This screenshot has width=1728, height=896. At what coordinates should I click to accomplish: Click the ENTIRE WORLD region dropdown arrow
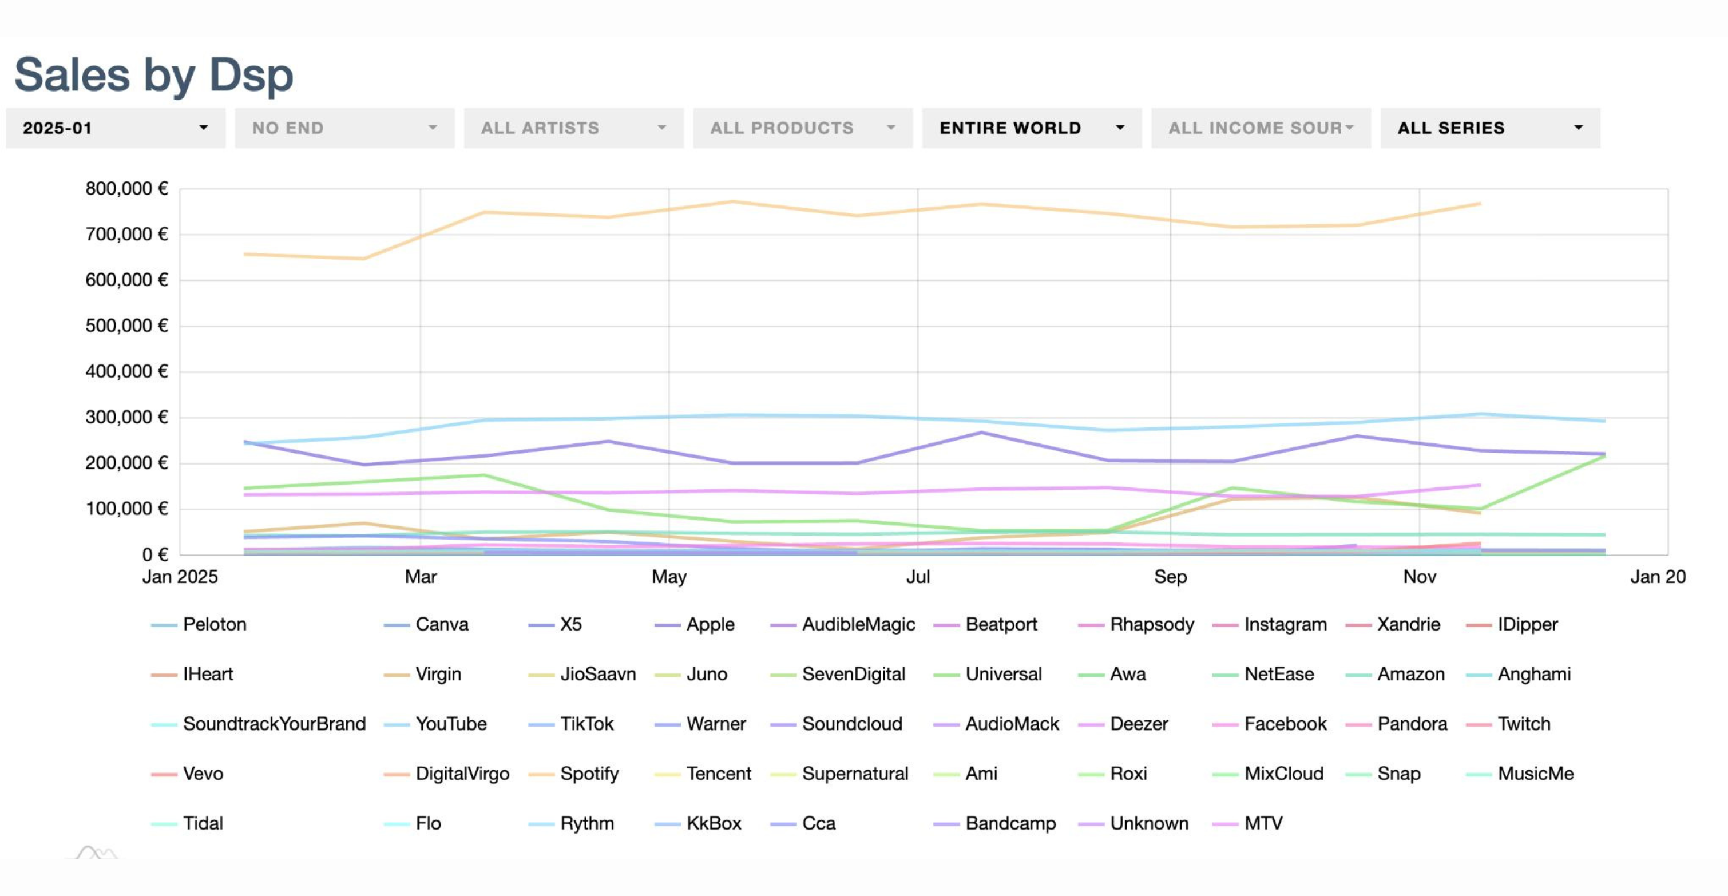pos(1120,128)
